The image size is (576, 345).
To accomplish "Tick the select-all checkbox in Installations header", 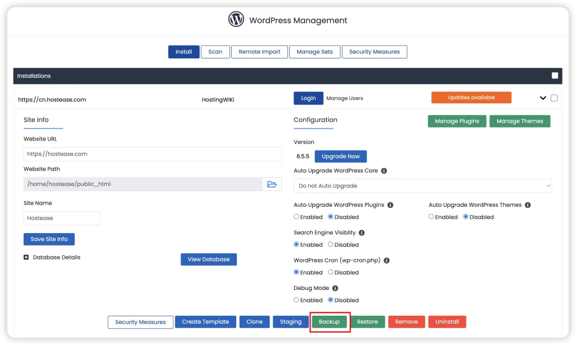I will click(555, 76).
